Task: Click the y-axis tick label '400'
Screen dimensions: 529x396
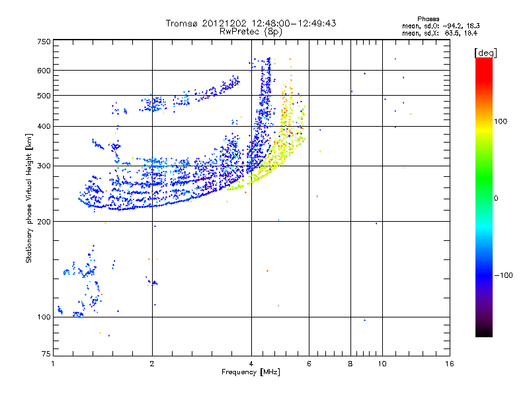Action: point(44,126)
